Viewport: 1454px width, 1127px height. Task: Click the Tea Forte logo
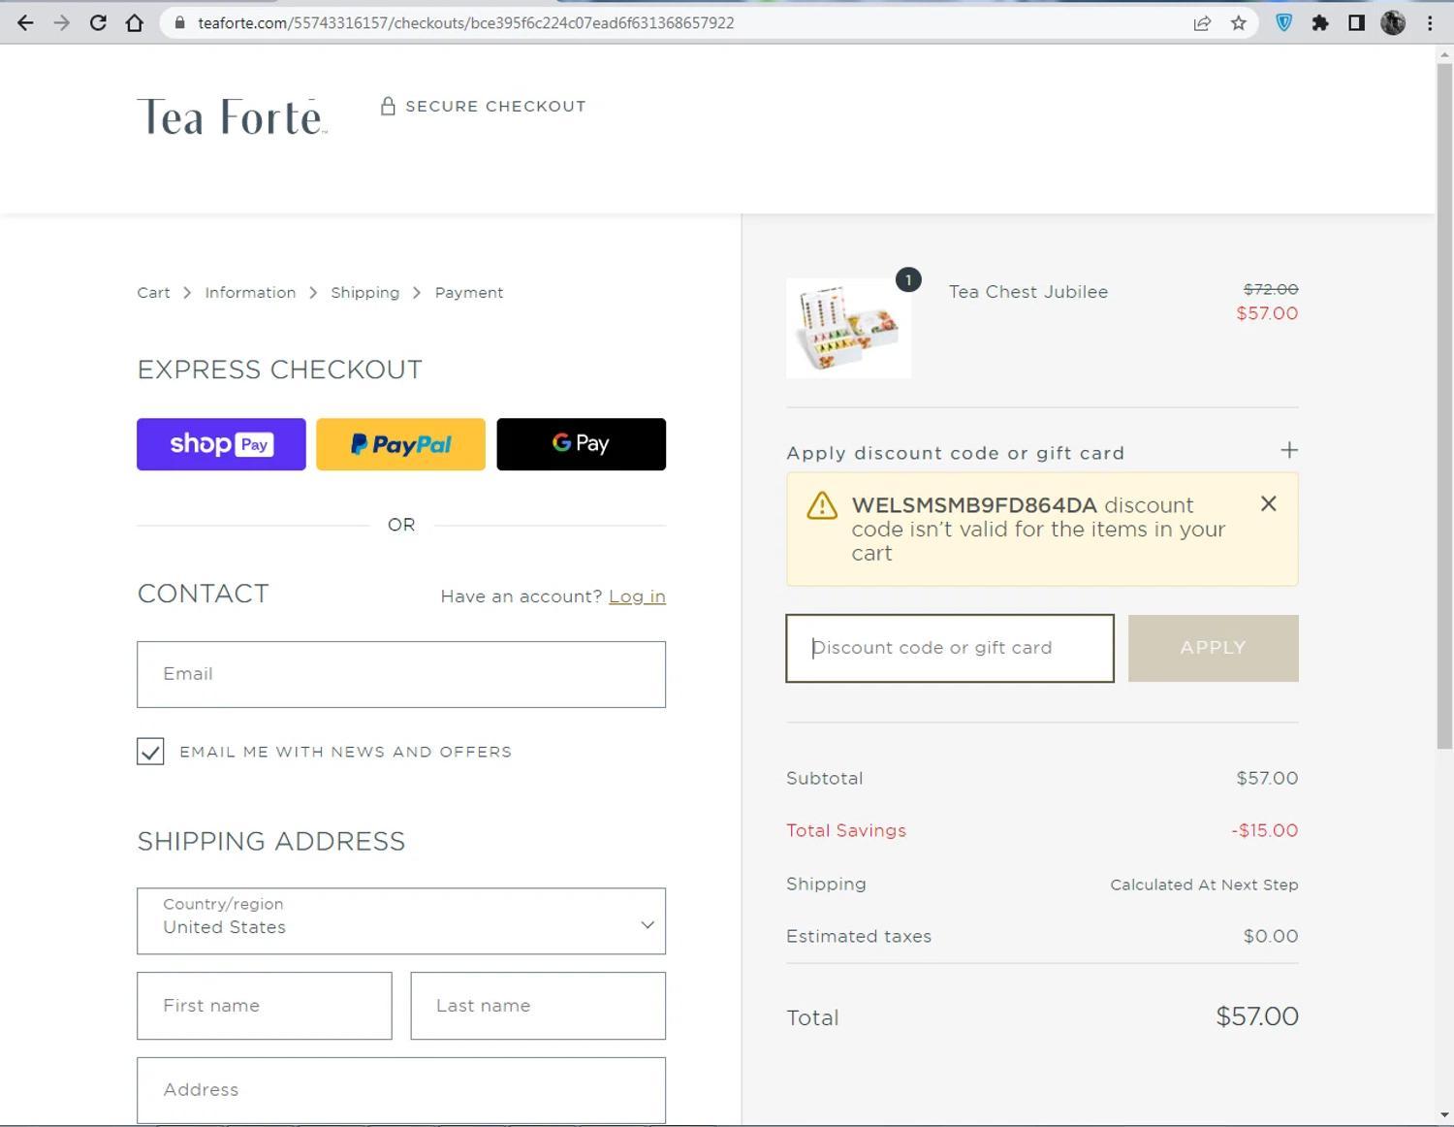click(x=232, y=116)
